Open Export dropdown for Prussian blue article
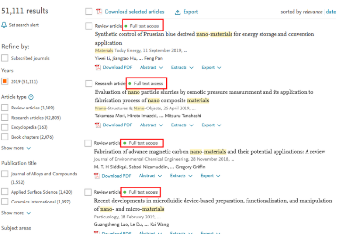 coord(212,67)
